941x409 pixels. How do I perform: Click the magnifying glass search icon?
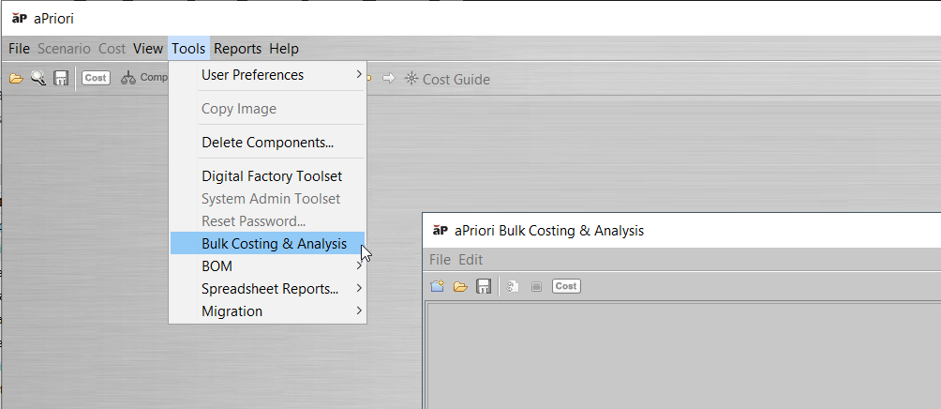click(38, 78)
